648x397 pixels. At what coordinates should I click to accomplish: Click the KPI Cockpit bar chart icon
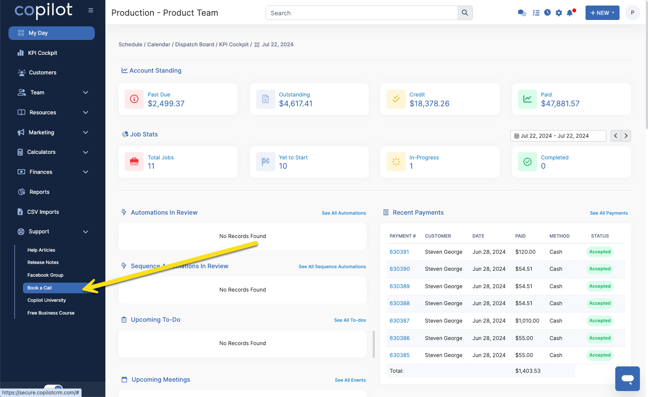click(20, 53)
